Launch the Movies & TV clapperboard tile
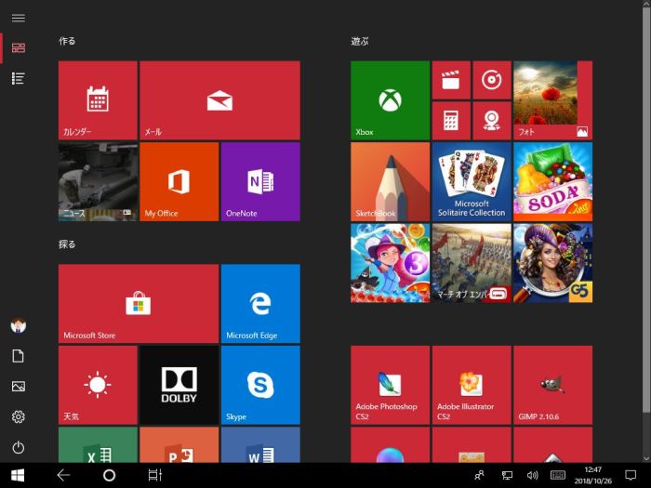651x488 pixels. pyautogui.click(x=451, y=81)
